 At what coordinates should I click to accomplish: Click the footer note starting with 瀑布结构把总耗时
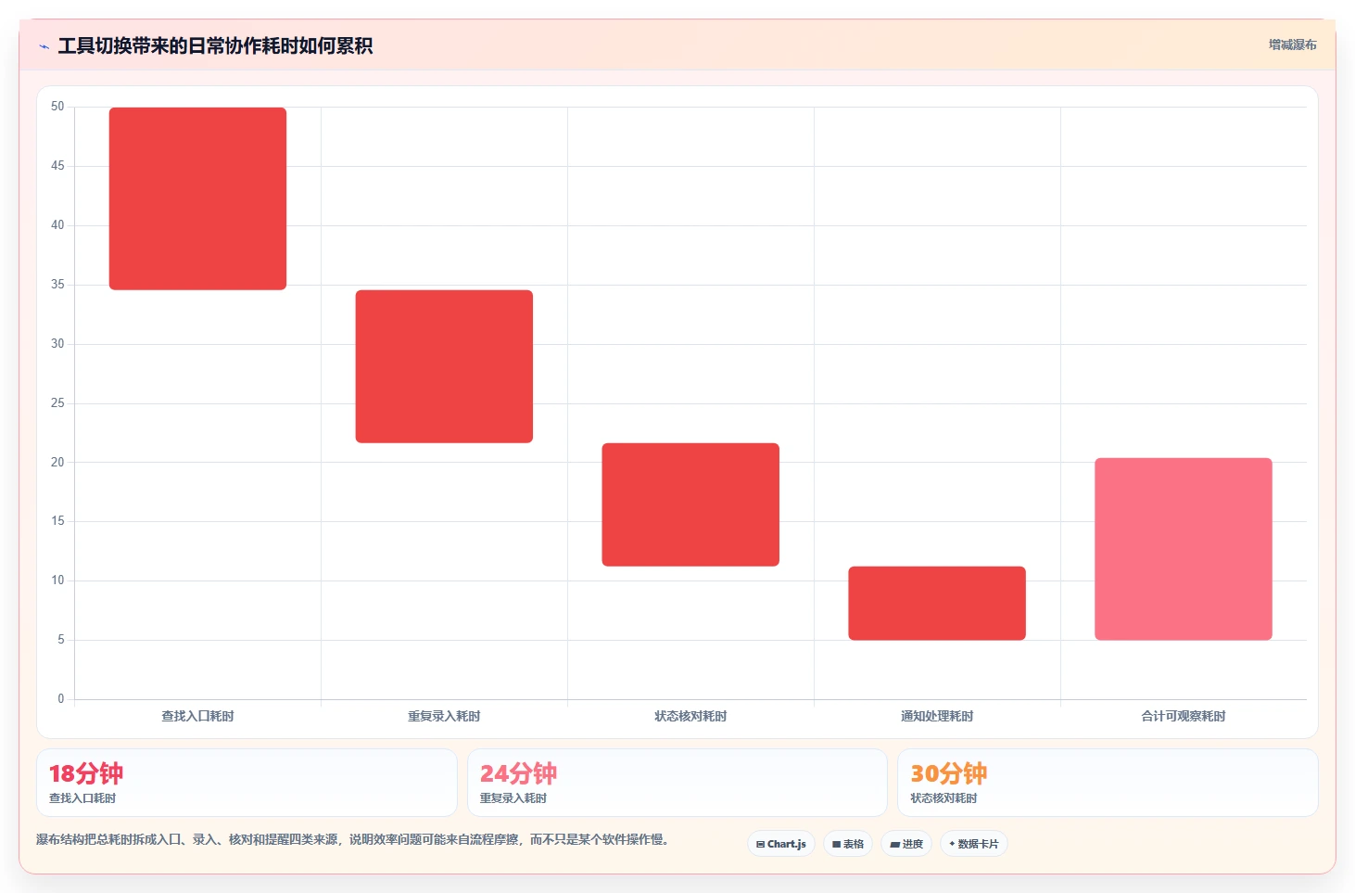(352, 839)
